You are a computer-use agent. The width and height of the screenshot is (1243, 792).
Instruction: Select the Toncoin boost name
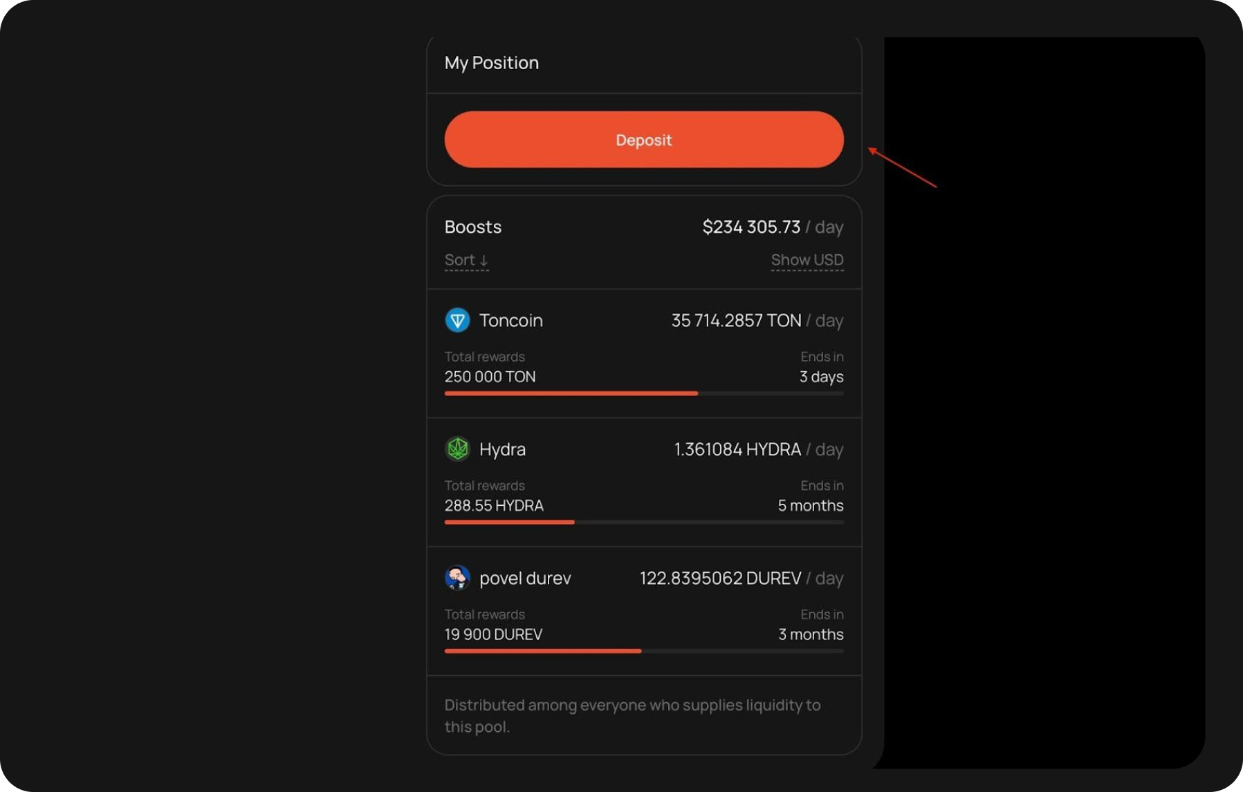(510, 321)
